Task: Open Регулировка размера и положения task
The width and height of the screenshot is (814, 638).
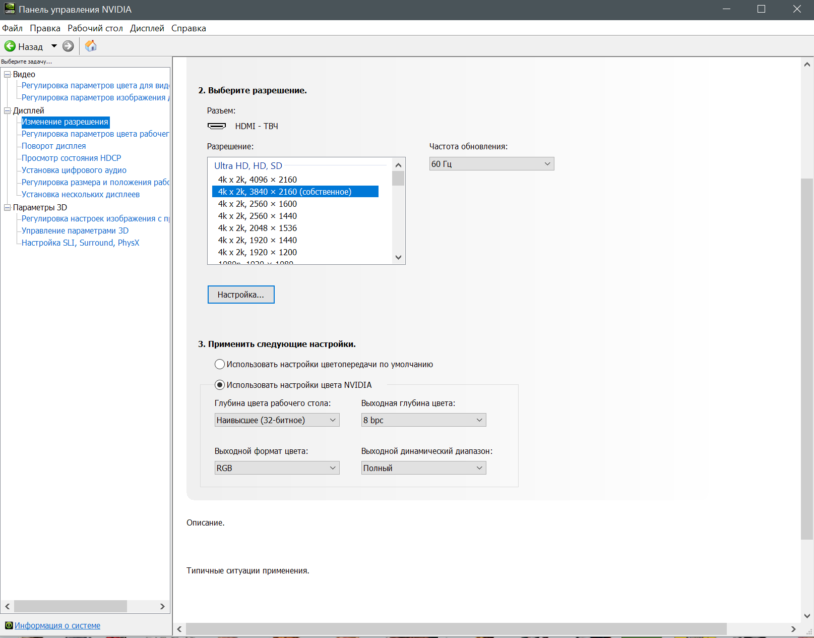Action: (95, 183)
